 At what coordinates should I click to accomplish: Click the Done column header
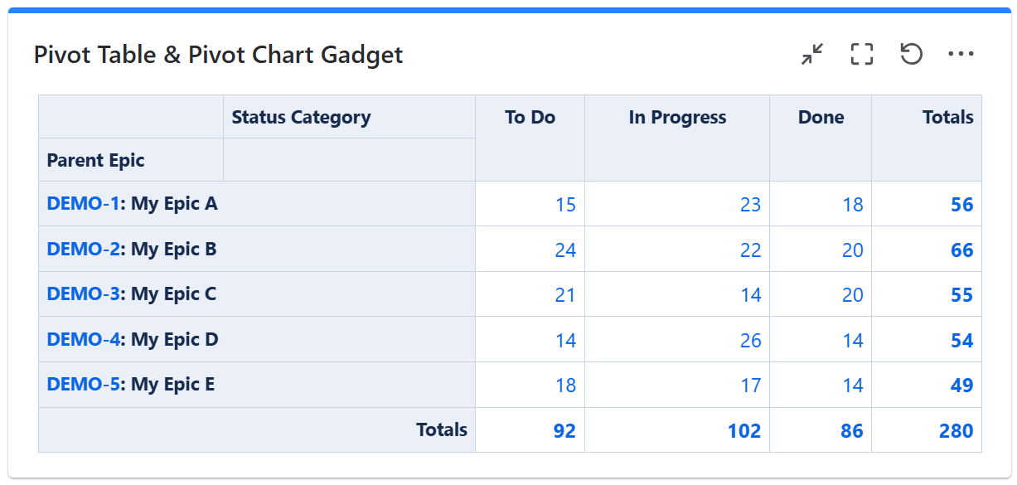[821, 118]
